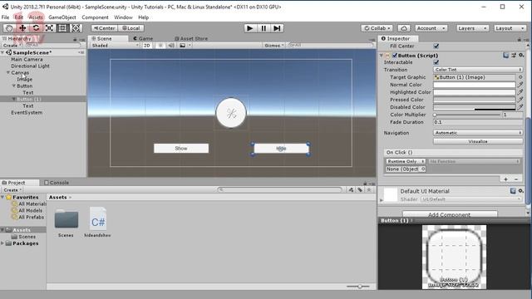Open the Account dropdown
The image size is (532, 299).
[431, 28]
